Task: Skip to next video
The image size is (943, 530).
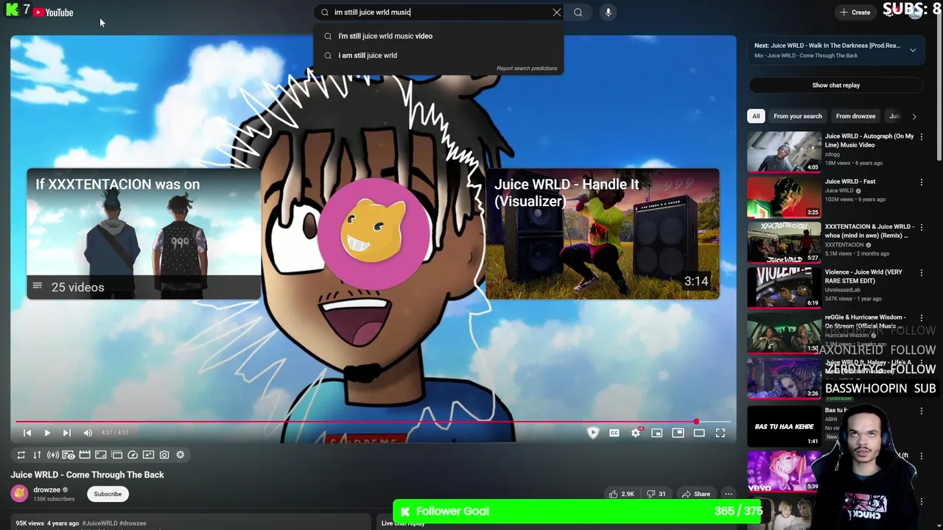Action: tap(66, 433)
